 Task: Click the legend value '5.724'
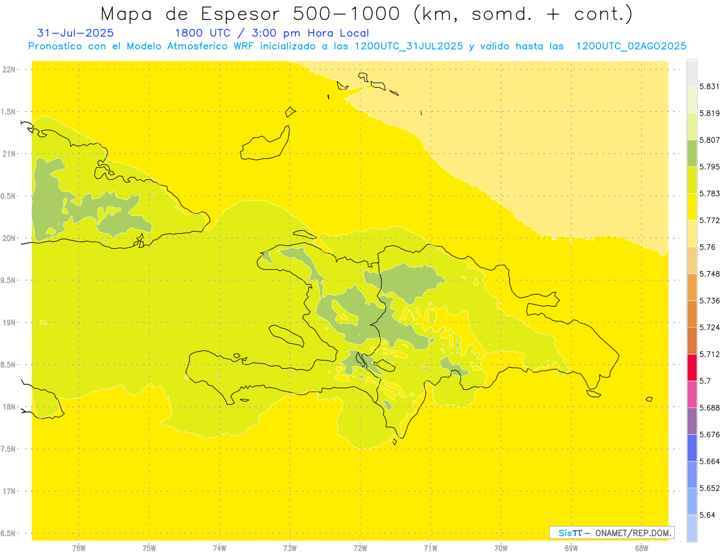click(x=710, y=327)
